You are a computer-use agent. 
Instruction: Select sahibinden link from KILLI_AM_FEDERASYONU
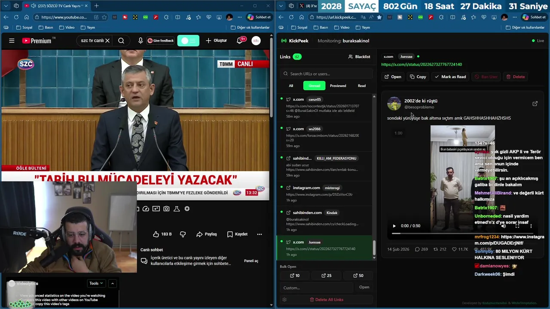[x=324, y=167]
